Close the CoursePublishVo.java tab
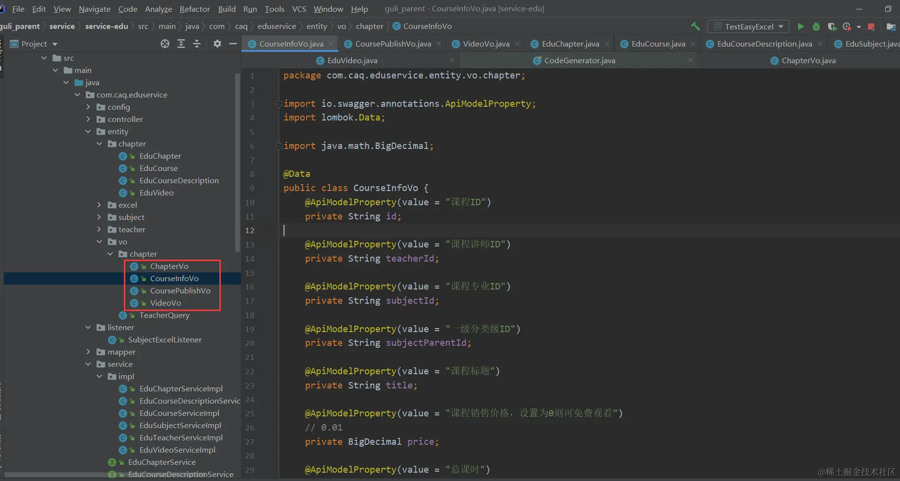900x481 pixels. coord(439,44)
